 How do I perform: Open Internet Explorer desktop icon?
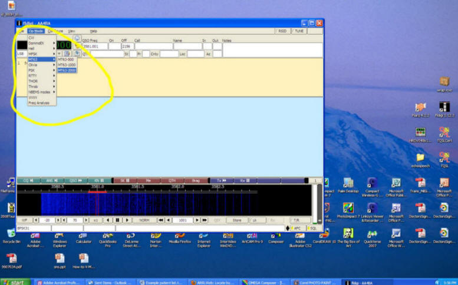click(203, 240)
